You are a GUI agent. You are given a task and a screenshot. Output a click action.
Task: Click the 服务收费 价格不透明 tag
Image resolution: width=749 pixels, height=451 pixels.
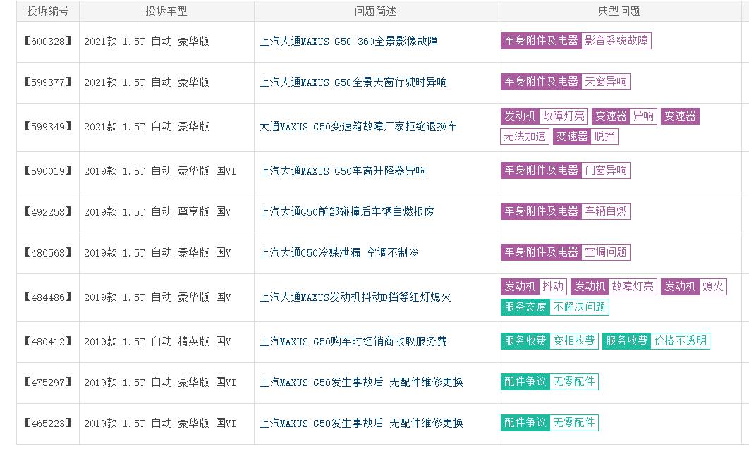click(x=656, y=341)
